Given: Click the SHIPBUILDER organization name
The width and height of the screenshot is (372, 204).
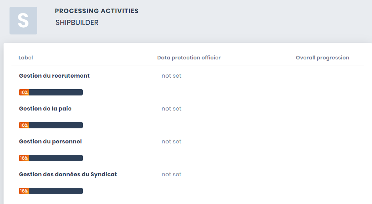Looking at the screenshot, I should pyautogui.click(x=77, y=23).
